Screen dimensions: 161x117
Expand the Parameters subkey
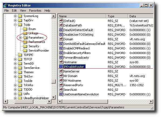coord(20,38)
